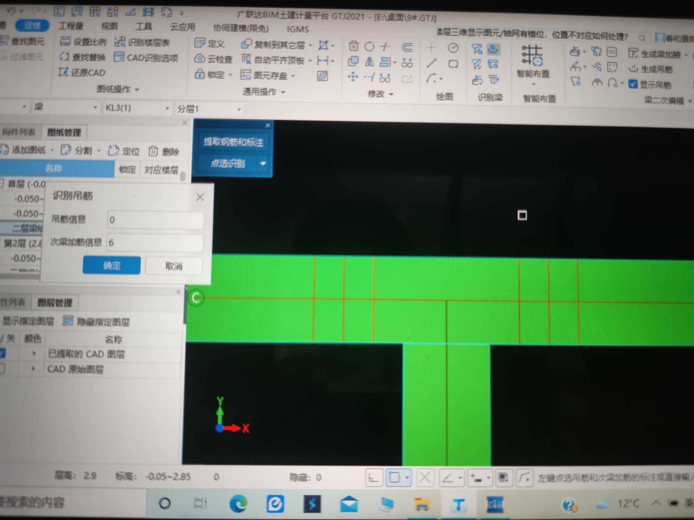
Task: Click 提取钢筋和标注 button
Action: pyautogui.click(x=233, y=142)
